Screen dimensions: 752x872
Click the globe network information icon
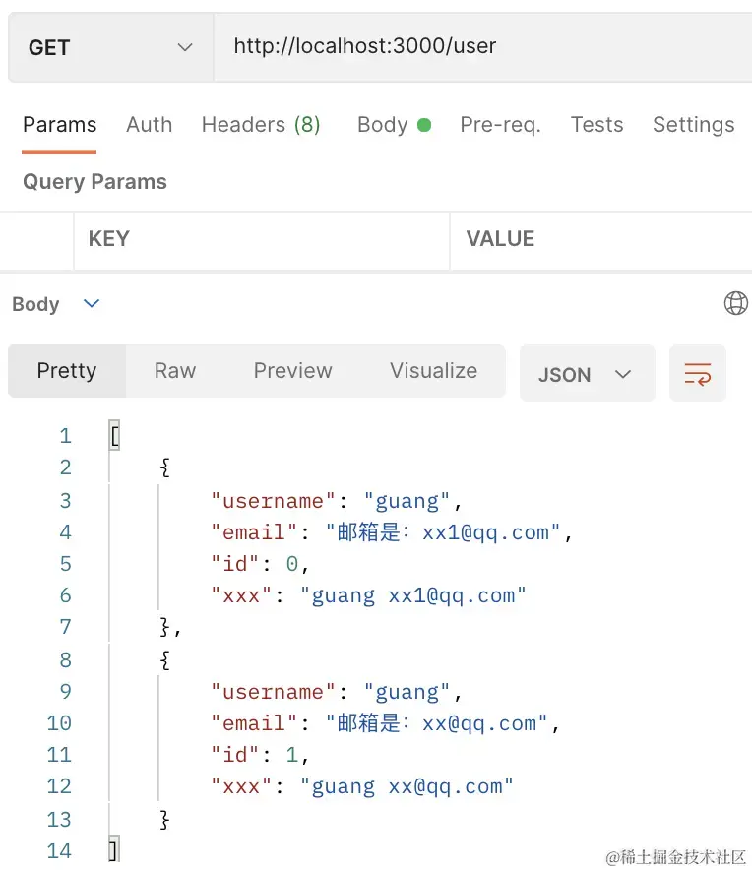click(735, 303)
